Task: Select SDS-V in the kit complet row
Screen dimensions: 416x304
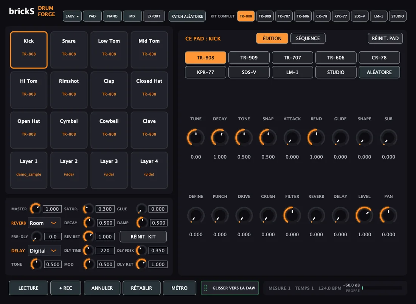Action: [360, 16]
